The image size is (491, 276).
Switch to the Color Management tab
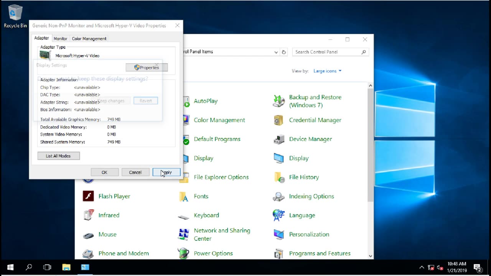(x=89, y=39)
